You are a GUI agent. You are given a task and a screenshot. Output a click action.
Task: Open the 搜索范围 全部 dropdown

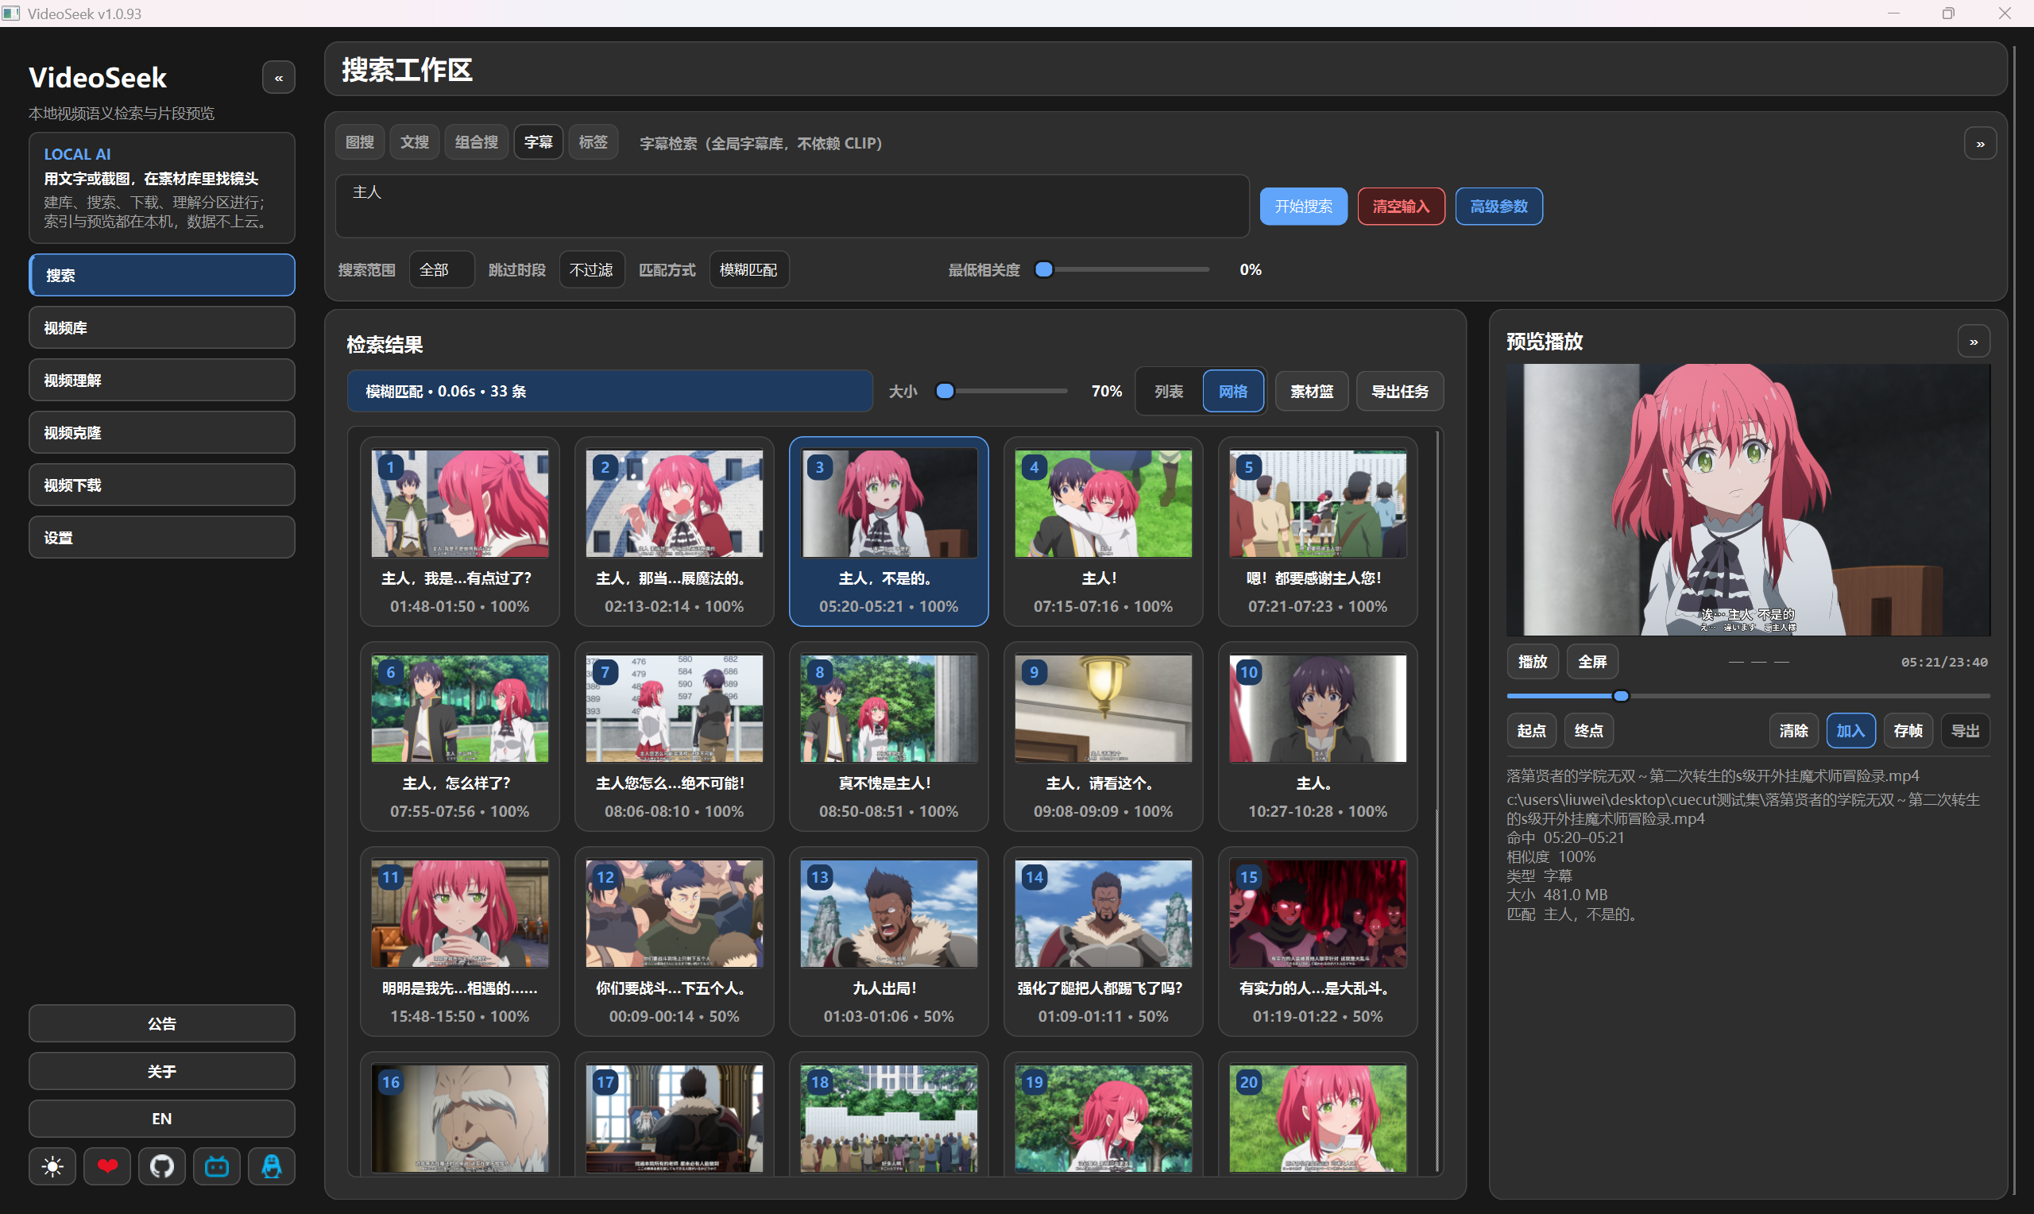pyautogui.click(x=442, y=270)
